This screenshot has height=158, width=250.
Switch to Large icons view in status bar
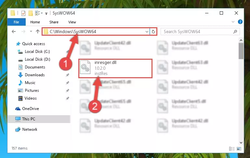coord(239,149)
